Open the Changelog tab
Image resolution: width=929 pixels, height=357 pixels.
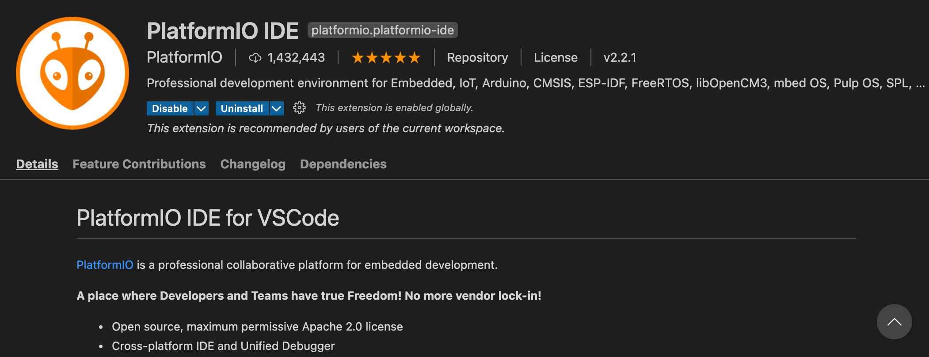click(253, 164)
